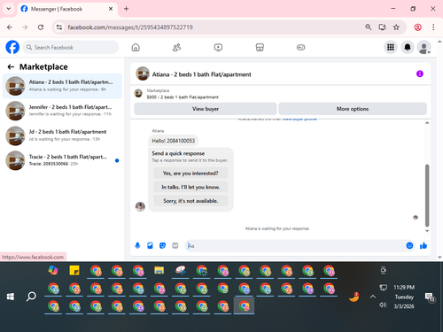Open the notifications bell

[x=408, y=47]
